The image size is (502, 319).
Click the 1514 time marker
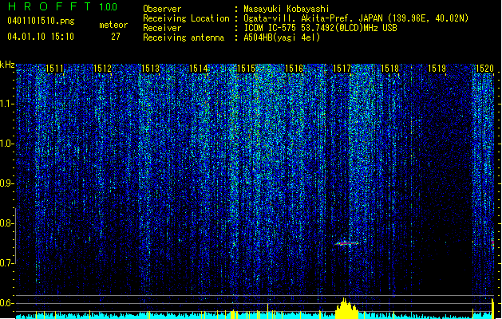coord(198,69)
